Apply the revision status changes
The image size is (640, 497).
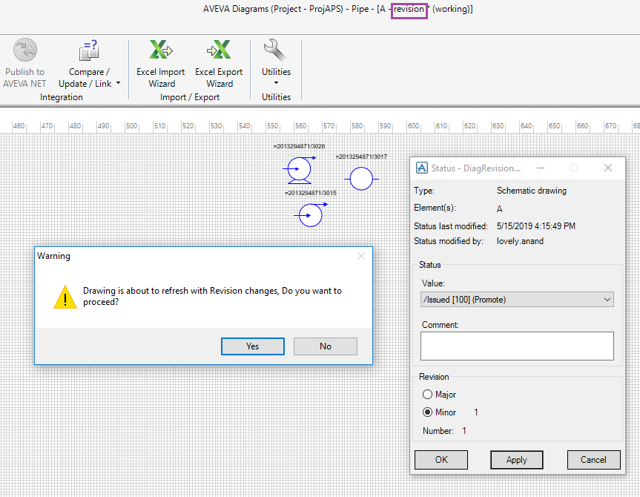[516, 459]
